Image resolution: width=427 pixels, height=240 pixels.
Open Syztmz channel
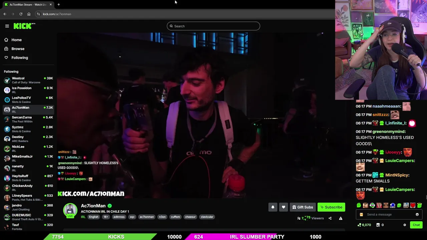click(28, 129)
